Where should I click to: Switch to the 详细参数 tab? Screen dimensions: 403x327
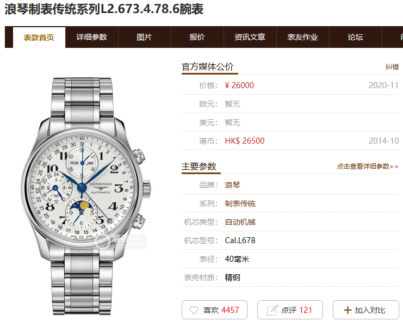(x=92, y=38)
